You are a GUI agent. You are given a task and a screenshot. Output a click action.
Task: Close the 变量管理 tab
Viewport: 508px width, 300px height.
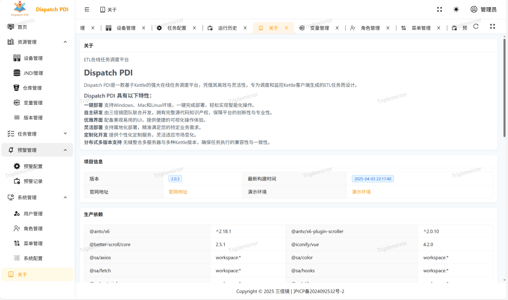pos(337,28)
